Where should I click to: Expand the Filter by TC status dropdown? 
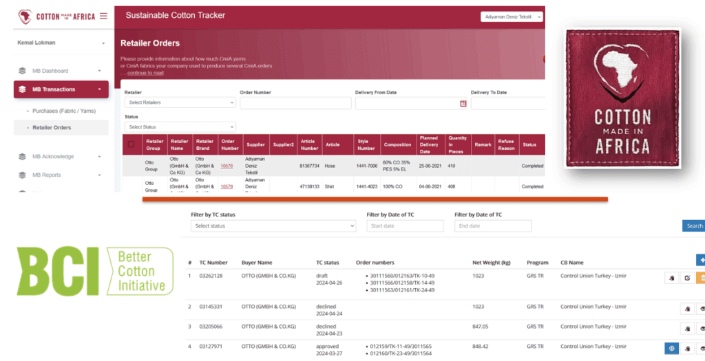pos(273,226)
